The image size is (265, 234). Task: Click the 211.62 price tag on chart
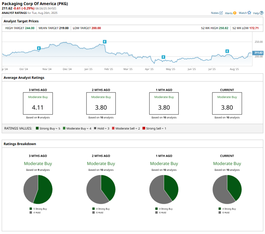click(x=258, y=53)
